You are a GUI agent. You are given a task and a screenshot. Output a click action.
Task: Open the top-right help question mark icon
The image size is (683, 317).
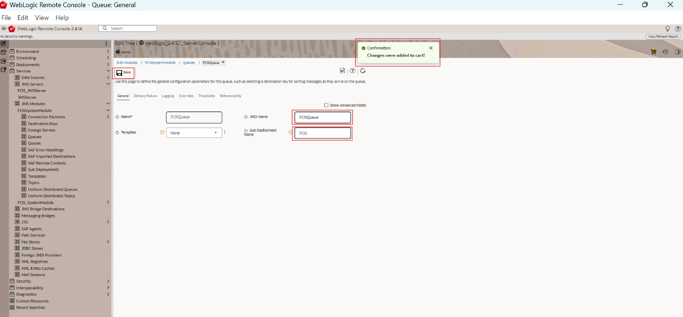[678, 29]
